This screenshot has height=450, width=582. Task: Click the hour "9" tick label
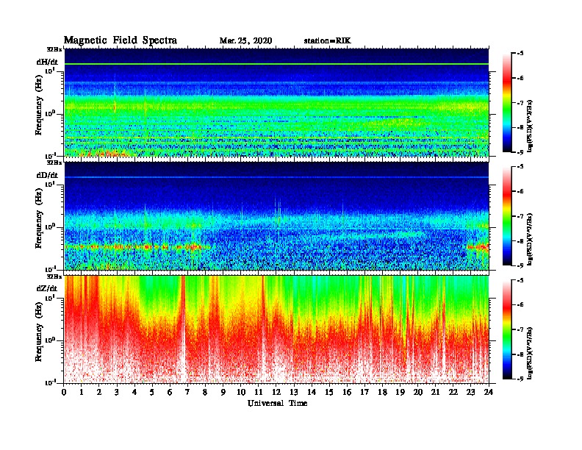point(223,392)
